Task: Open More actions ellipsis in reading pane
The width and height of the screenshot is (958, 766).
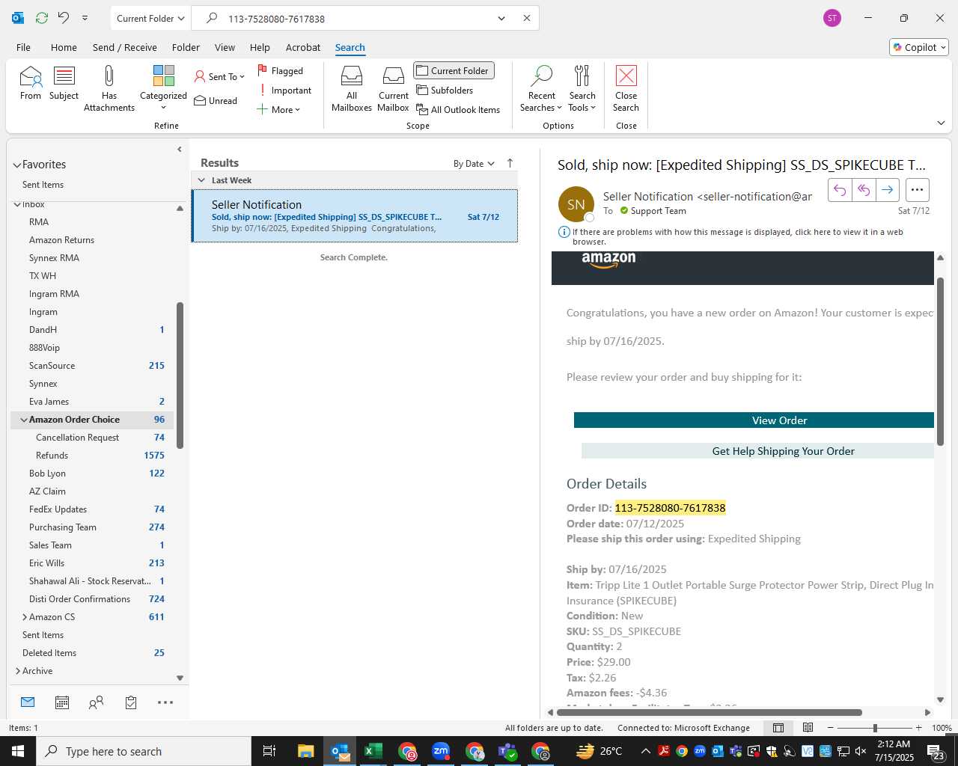Action: click(918, 190)
